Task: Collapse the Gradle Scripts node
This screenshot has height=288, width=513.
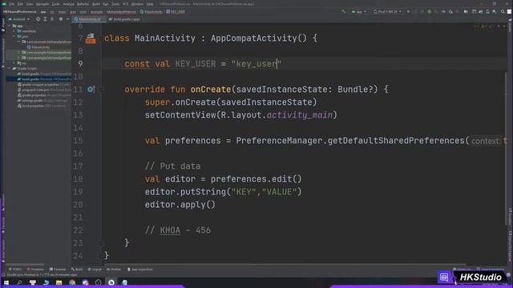Action: (x=10, y=69)
